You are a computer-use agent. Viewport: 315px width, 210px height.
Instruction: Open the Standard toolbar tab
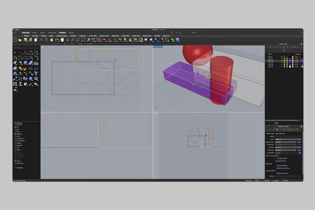[x=17, y=36]
